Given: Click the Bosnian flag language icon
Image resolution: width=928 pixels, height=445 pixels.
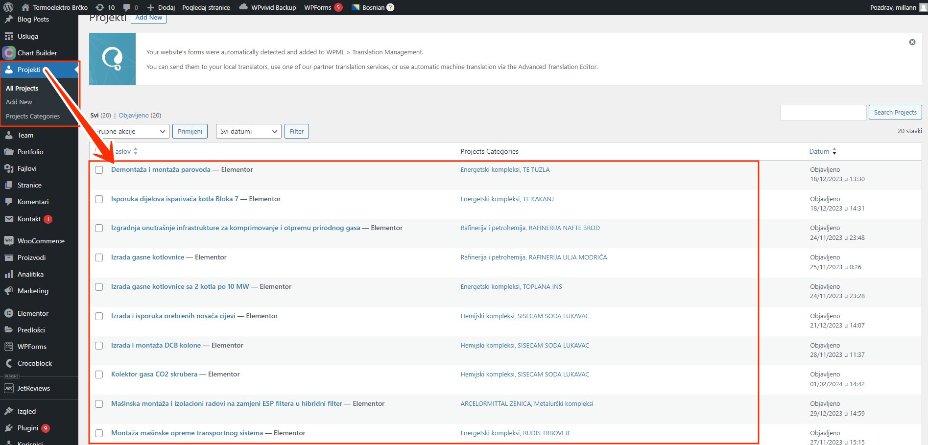Looking at the screenshot, I should click(x=356, y=7).
